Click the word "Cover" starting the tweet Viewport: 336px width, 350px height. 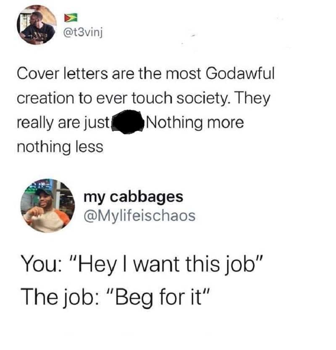pos(37,74)
